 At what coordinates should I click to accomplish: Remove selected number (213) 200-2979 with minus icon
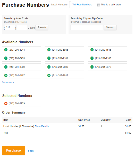coord(6,103)
